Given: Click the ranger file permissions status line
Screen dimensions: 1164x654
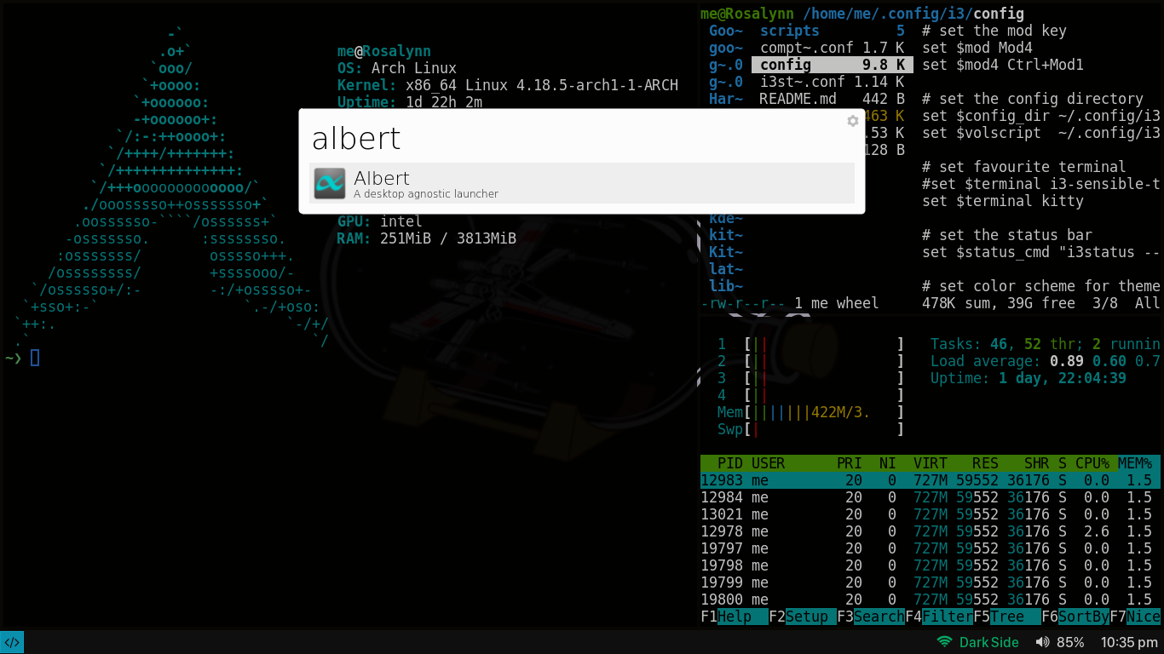Looking at the screenshot, I should pos(789,303).
